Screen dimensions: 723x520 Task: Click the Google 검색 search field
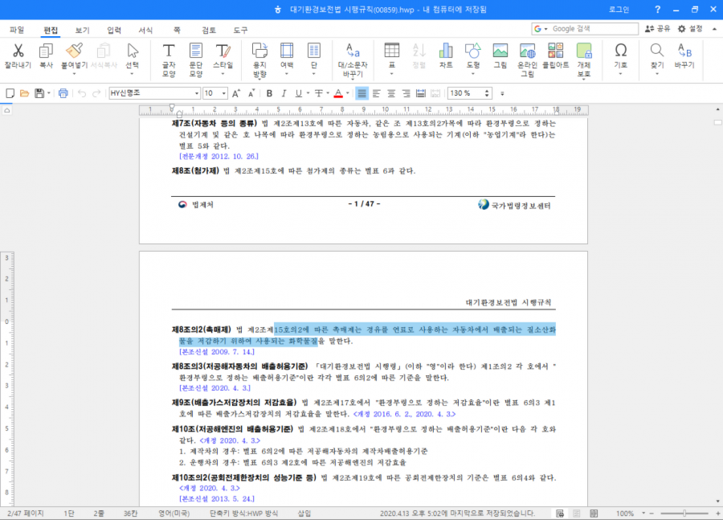point(585,29)
